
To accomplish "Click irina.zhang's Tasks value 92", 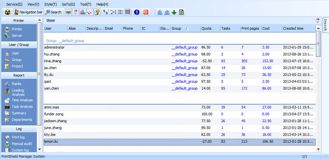I will pyautogui.click(x=223, y=61).
